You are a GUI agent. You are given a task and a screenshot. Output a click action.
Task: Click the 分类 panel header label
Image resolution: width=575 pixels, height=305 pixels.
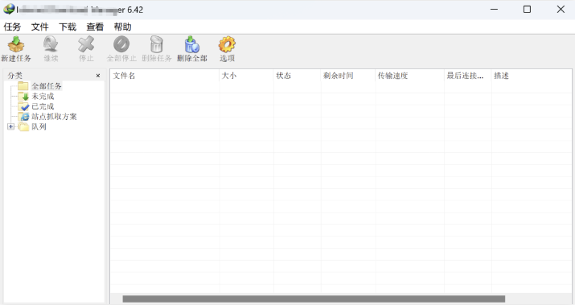pos(15,76)
